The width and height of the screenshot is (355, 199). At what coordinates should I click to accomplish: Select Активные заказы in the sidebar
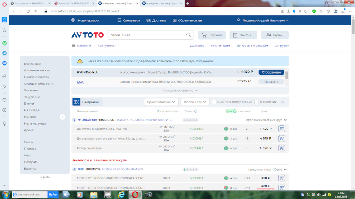(x=37, y=70)
